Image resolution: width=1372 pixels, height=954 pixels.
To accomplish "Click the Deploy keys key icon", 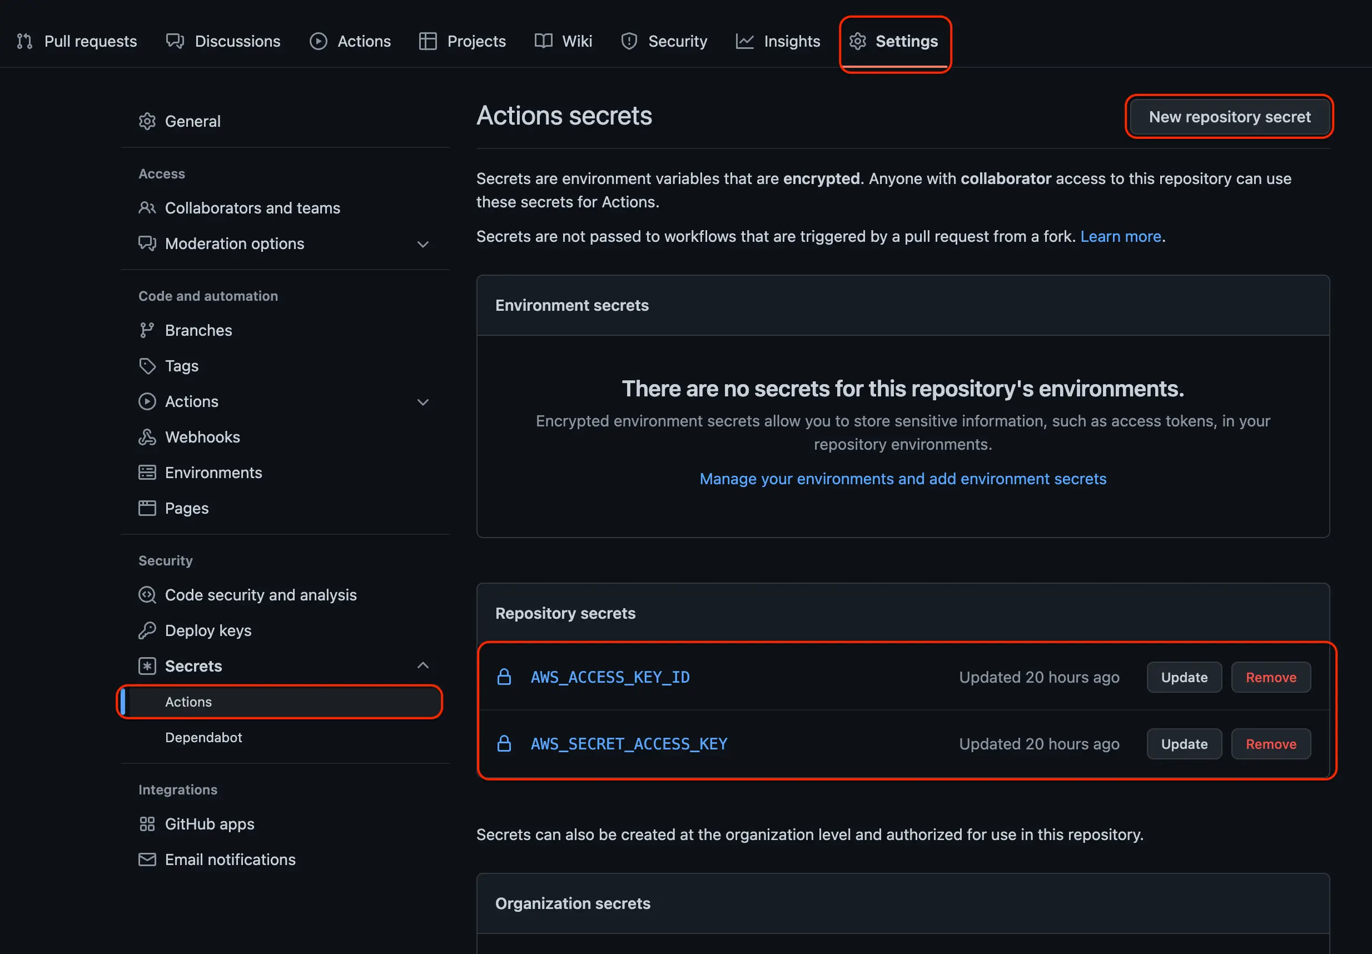I will [147, 630].
